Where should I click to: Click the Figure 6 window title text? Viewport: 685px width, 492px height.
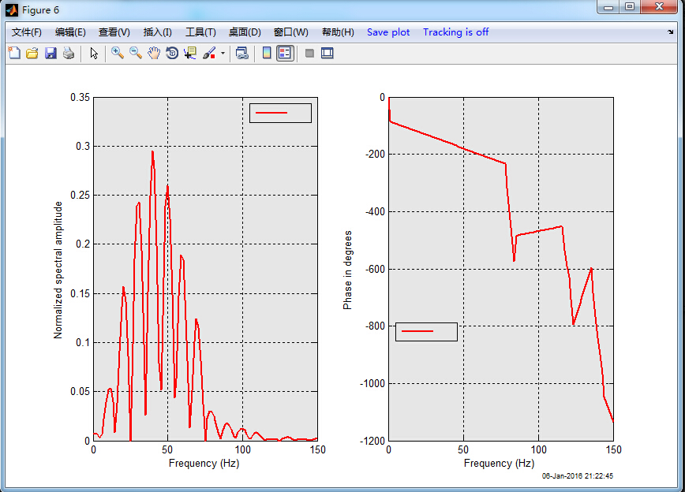(40, 10)
